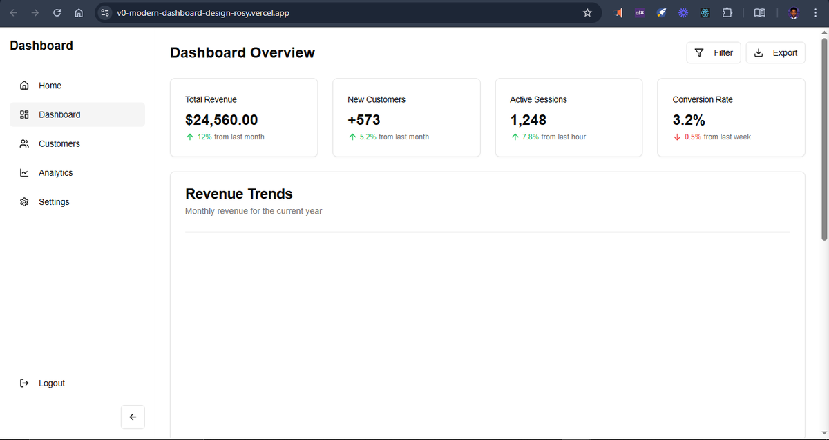Click the Dashboard grid icon in sidebar
Screen dimensions: 829x440
point(24,114)
